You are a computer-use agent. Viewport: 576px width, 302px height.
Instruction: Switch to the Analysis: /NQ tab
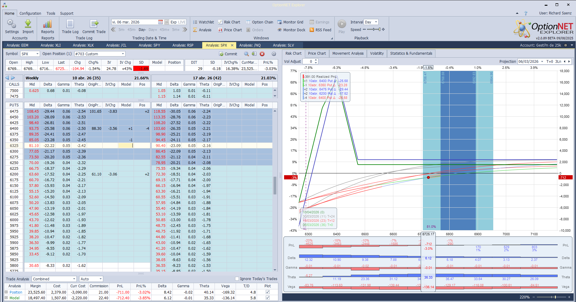coord(250,45)
